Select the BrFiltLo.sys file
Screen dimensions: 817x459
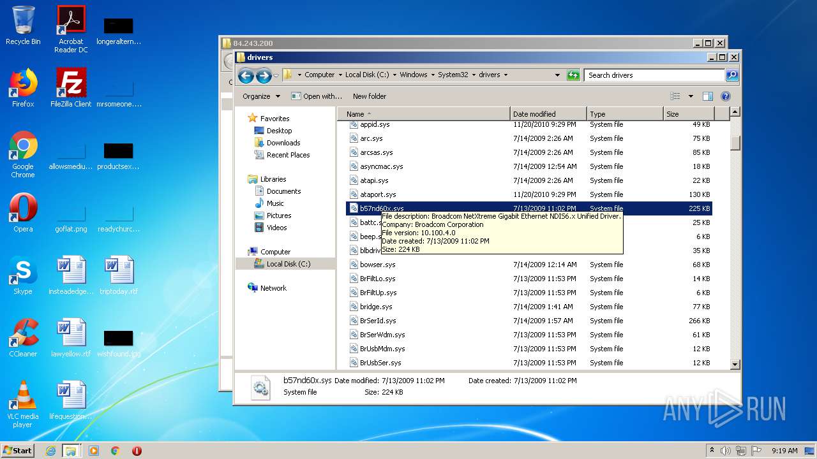coord(377,279)
